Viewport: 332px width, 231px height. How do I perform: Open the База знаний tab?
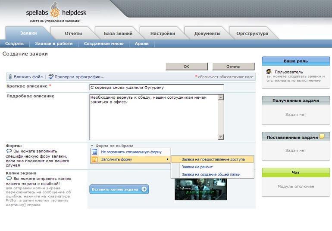118,33
